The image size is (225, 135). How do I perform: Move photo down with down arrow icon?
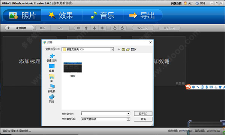(94, 28)
